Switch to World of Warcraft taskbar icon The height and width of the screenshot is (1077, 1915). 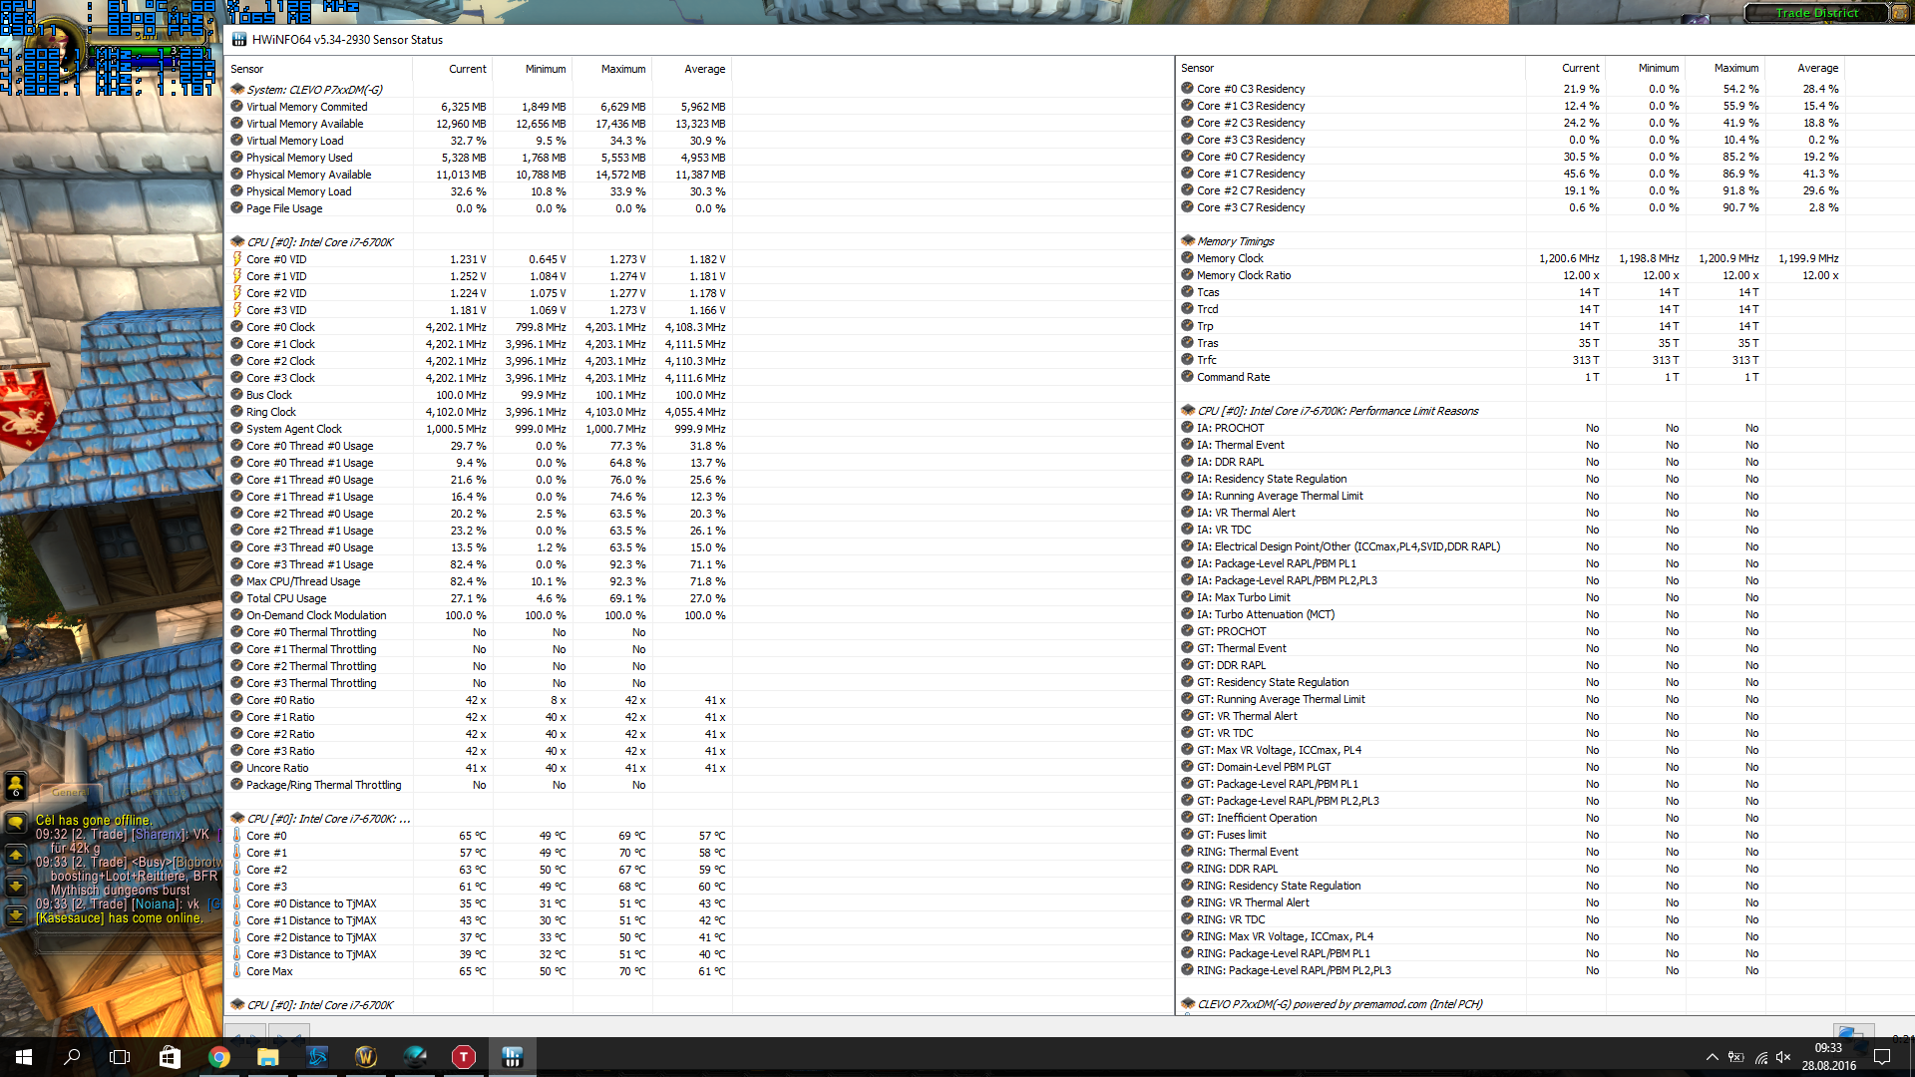click(366, 1057)
